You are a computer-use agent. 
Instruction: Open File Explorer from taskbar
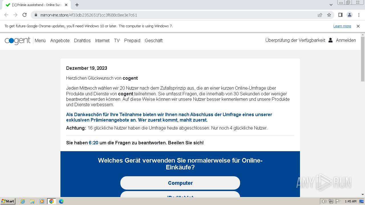coord(32,201)
